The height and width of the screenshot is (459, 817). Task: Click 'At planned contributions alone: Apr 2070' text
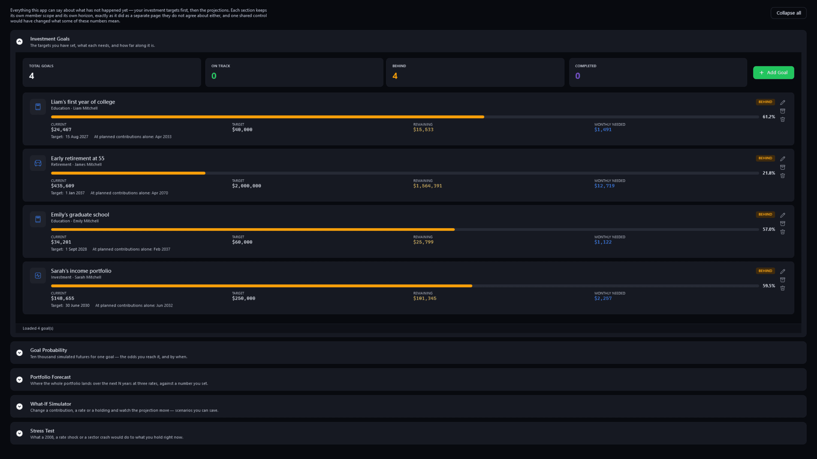(129, 193)
